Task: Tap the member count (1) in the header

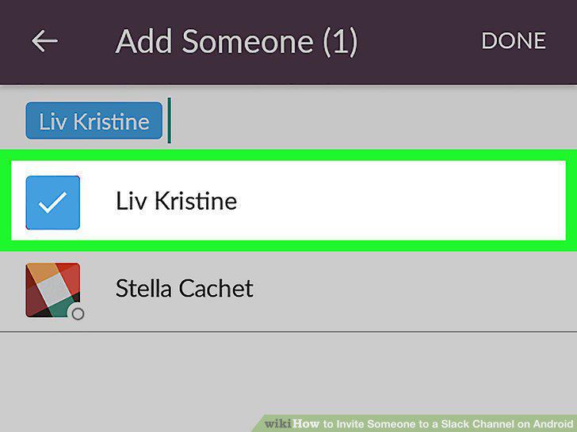Action: tap(340, 42)
